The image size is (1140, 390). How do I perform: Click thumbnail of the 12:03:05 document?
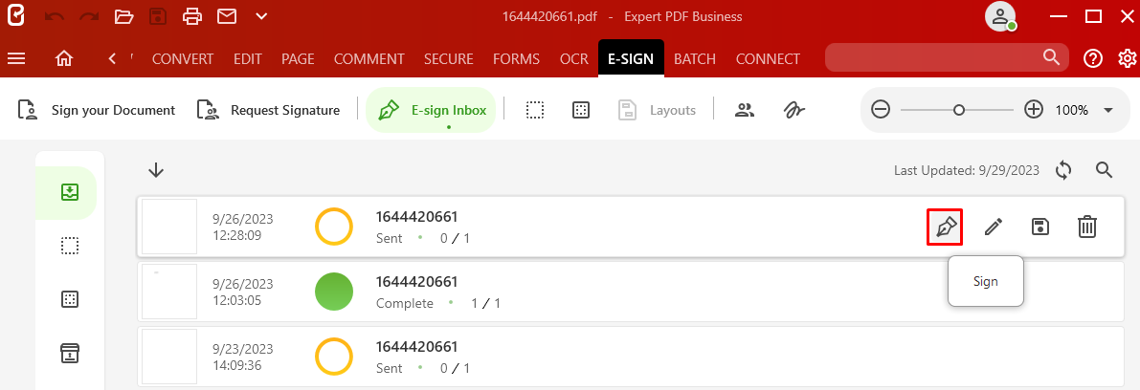coord(169,292)
